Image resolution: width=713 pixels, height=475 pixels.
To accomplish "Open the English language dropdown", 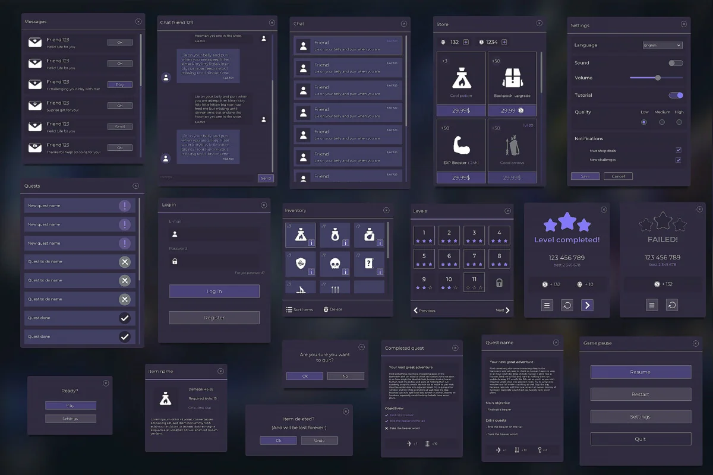I will [661, 45].
